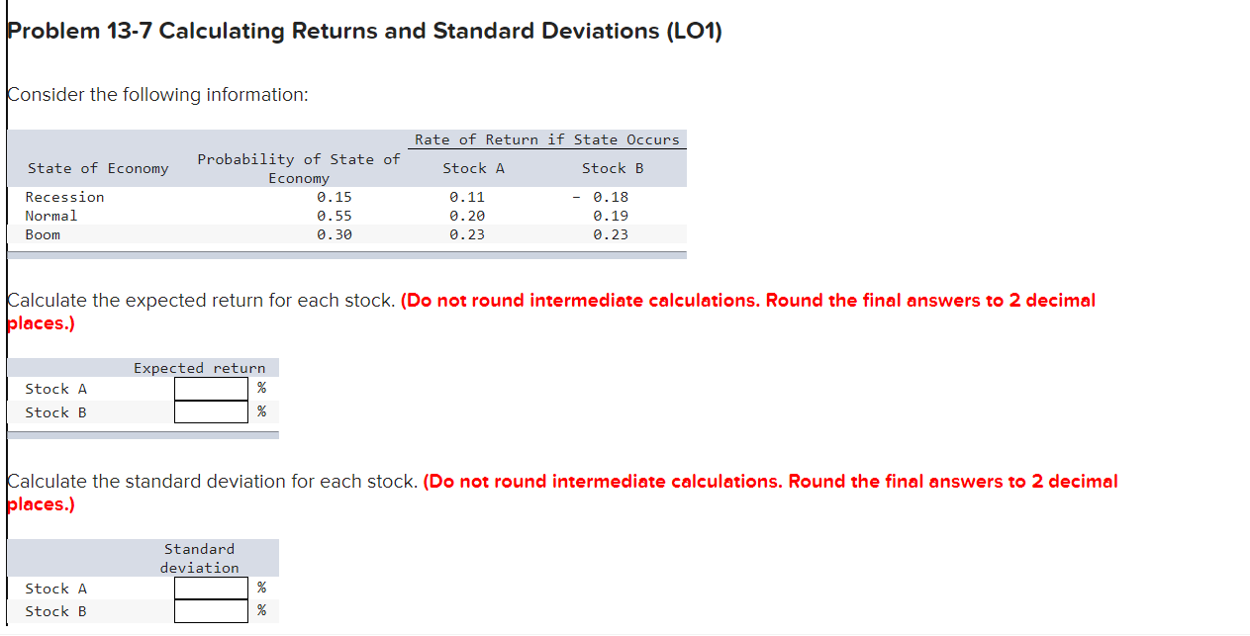Select the Problem 13-7 title heading
1250x636 pixels.
point(364,31)
